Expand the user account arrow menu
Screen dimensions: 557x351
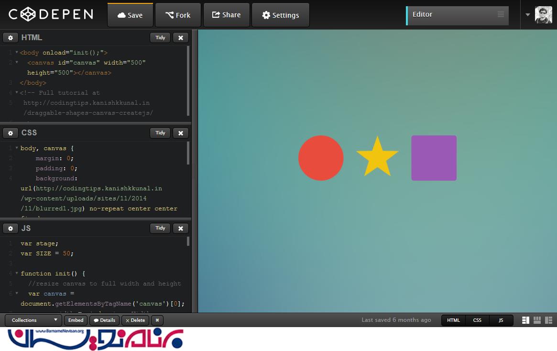pos(527,14)
